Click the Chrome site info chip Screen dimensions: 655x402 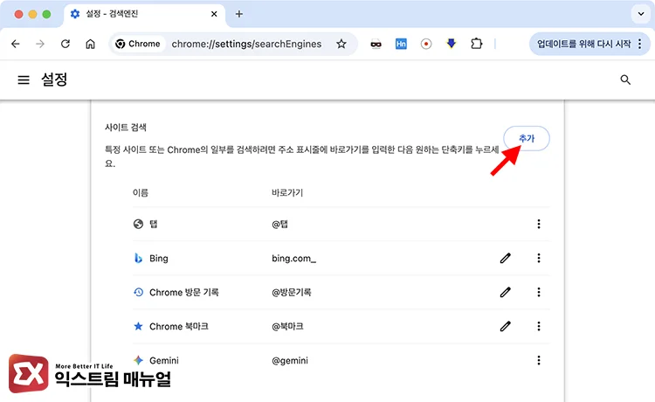138,44
